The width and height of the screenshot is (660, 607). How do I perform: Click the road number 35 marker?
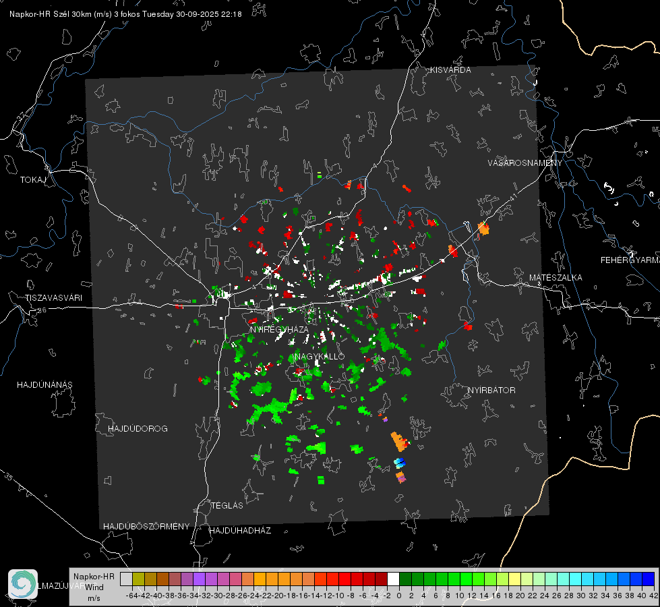coord(9,477)
